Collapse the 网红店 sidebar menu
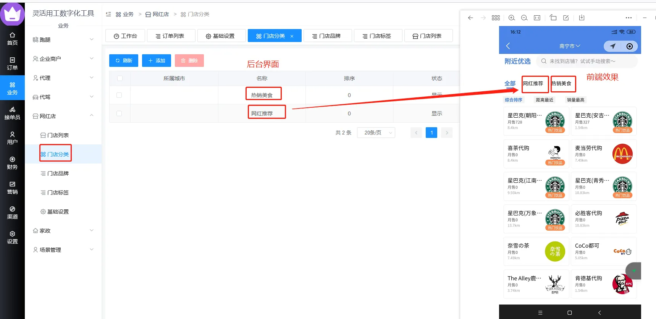Screen dimensions: 656x319 point(63,116)
